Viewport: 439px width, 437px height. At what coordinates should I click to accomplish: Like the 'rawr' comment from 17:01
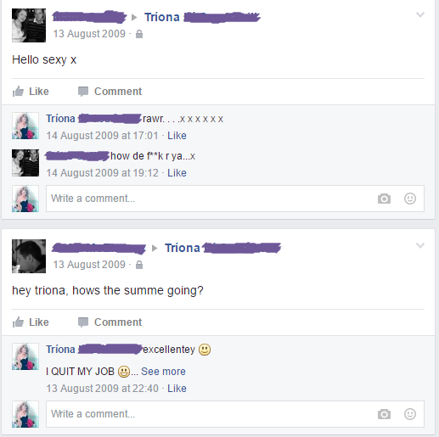coord(177,136)
